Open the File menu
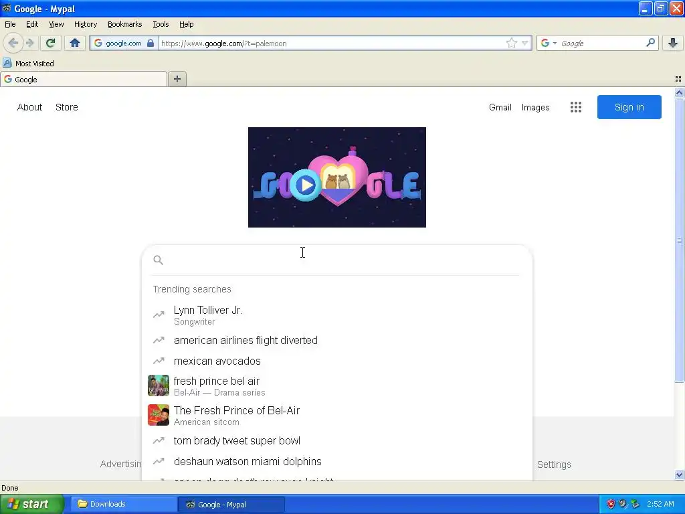The image size is (685, 514). 10,24
